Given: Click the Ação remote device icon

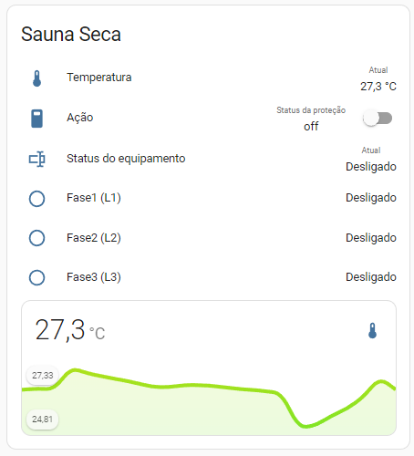Looking at the screenshot, I should [x=36, y=119].
